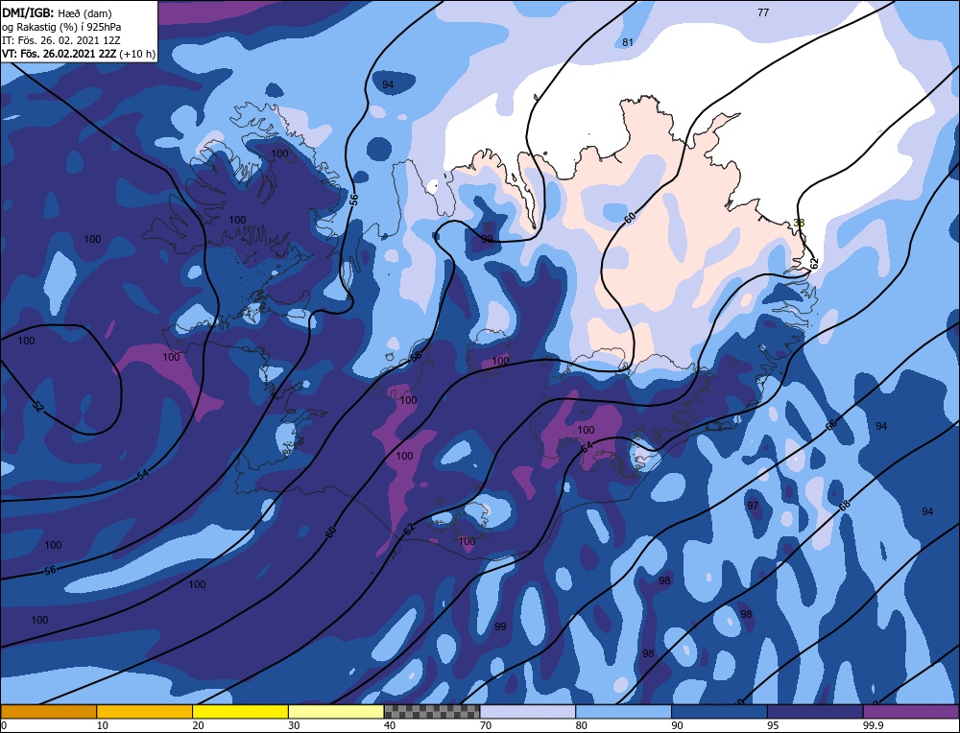Screen dimensions: 960x733
Task: Click the 'DMI/IGB: Hæð (dam)' title line
Action: click(57, 12)
